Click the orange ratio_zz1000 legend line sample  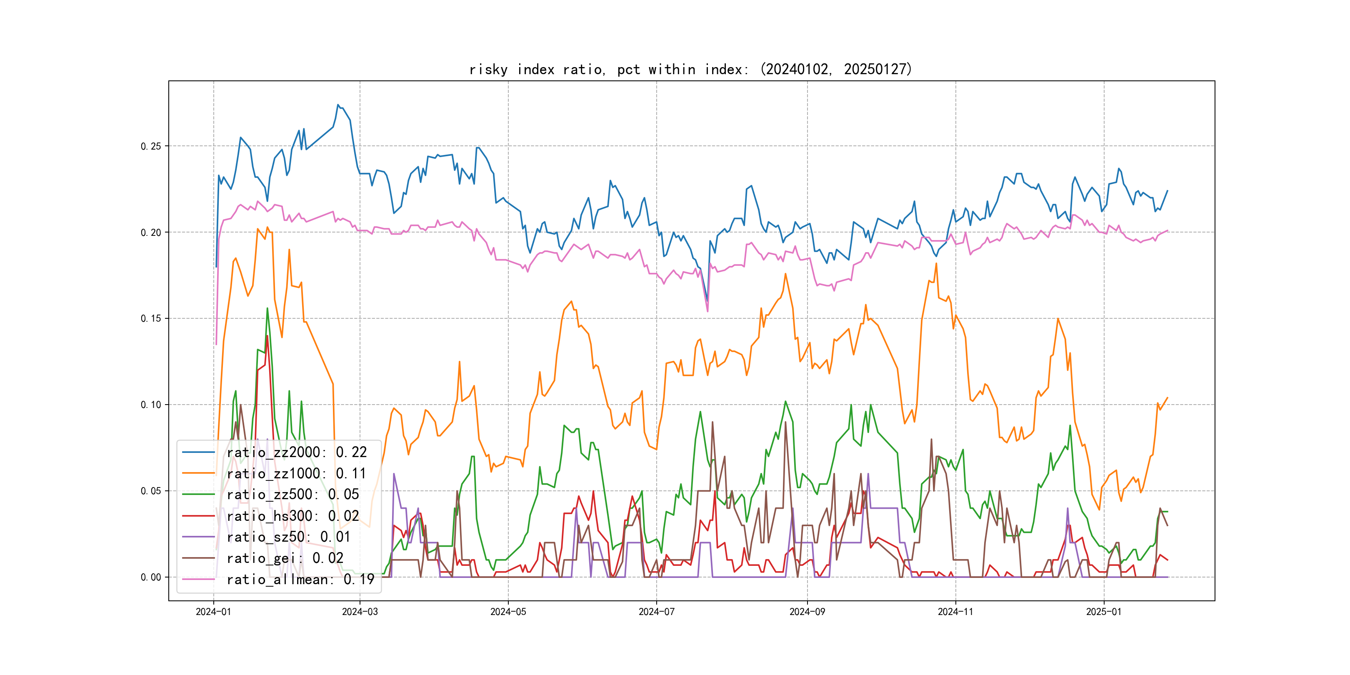(198, 473)
